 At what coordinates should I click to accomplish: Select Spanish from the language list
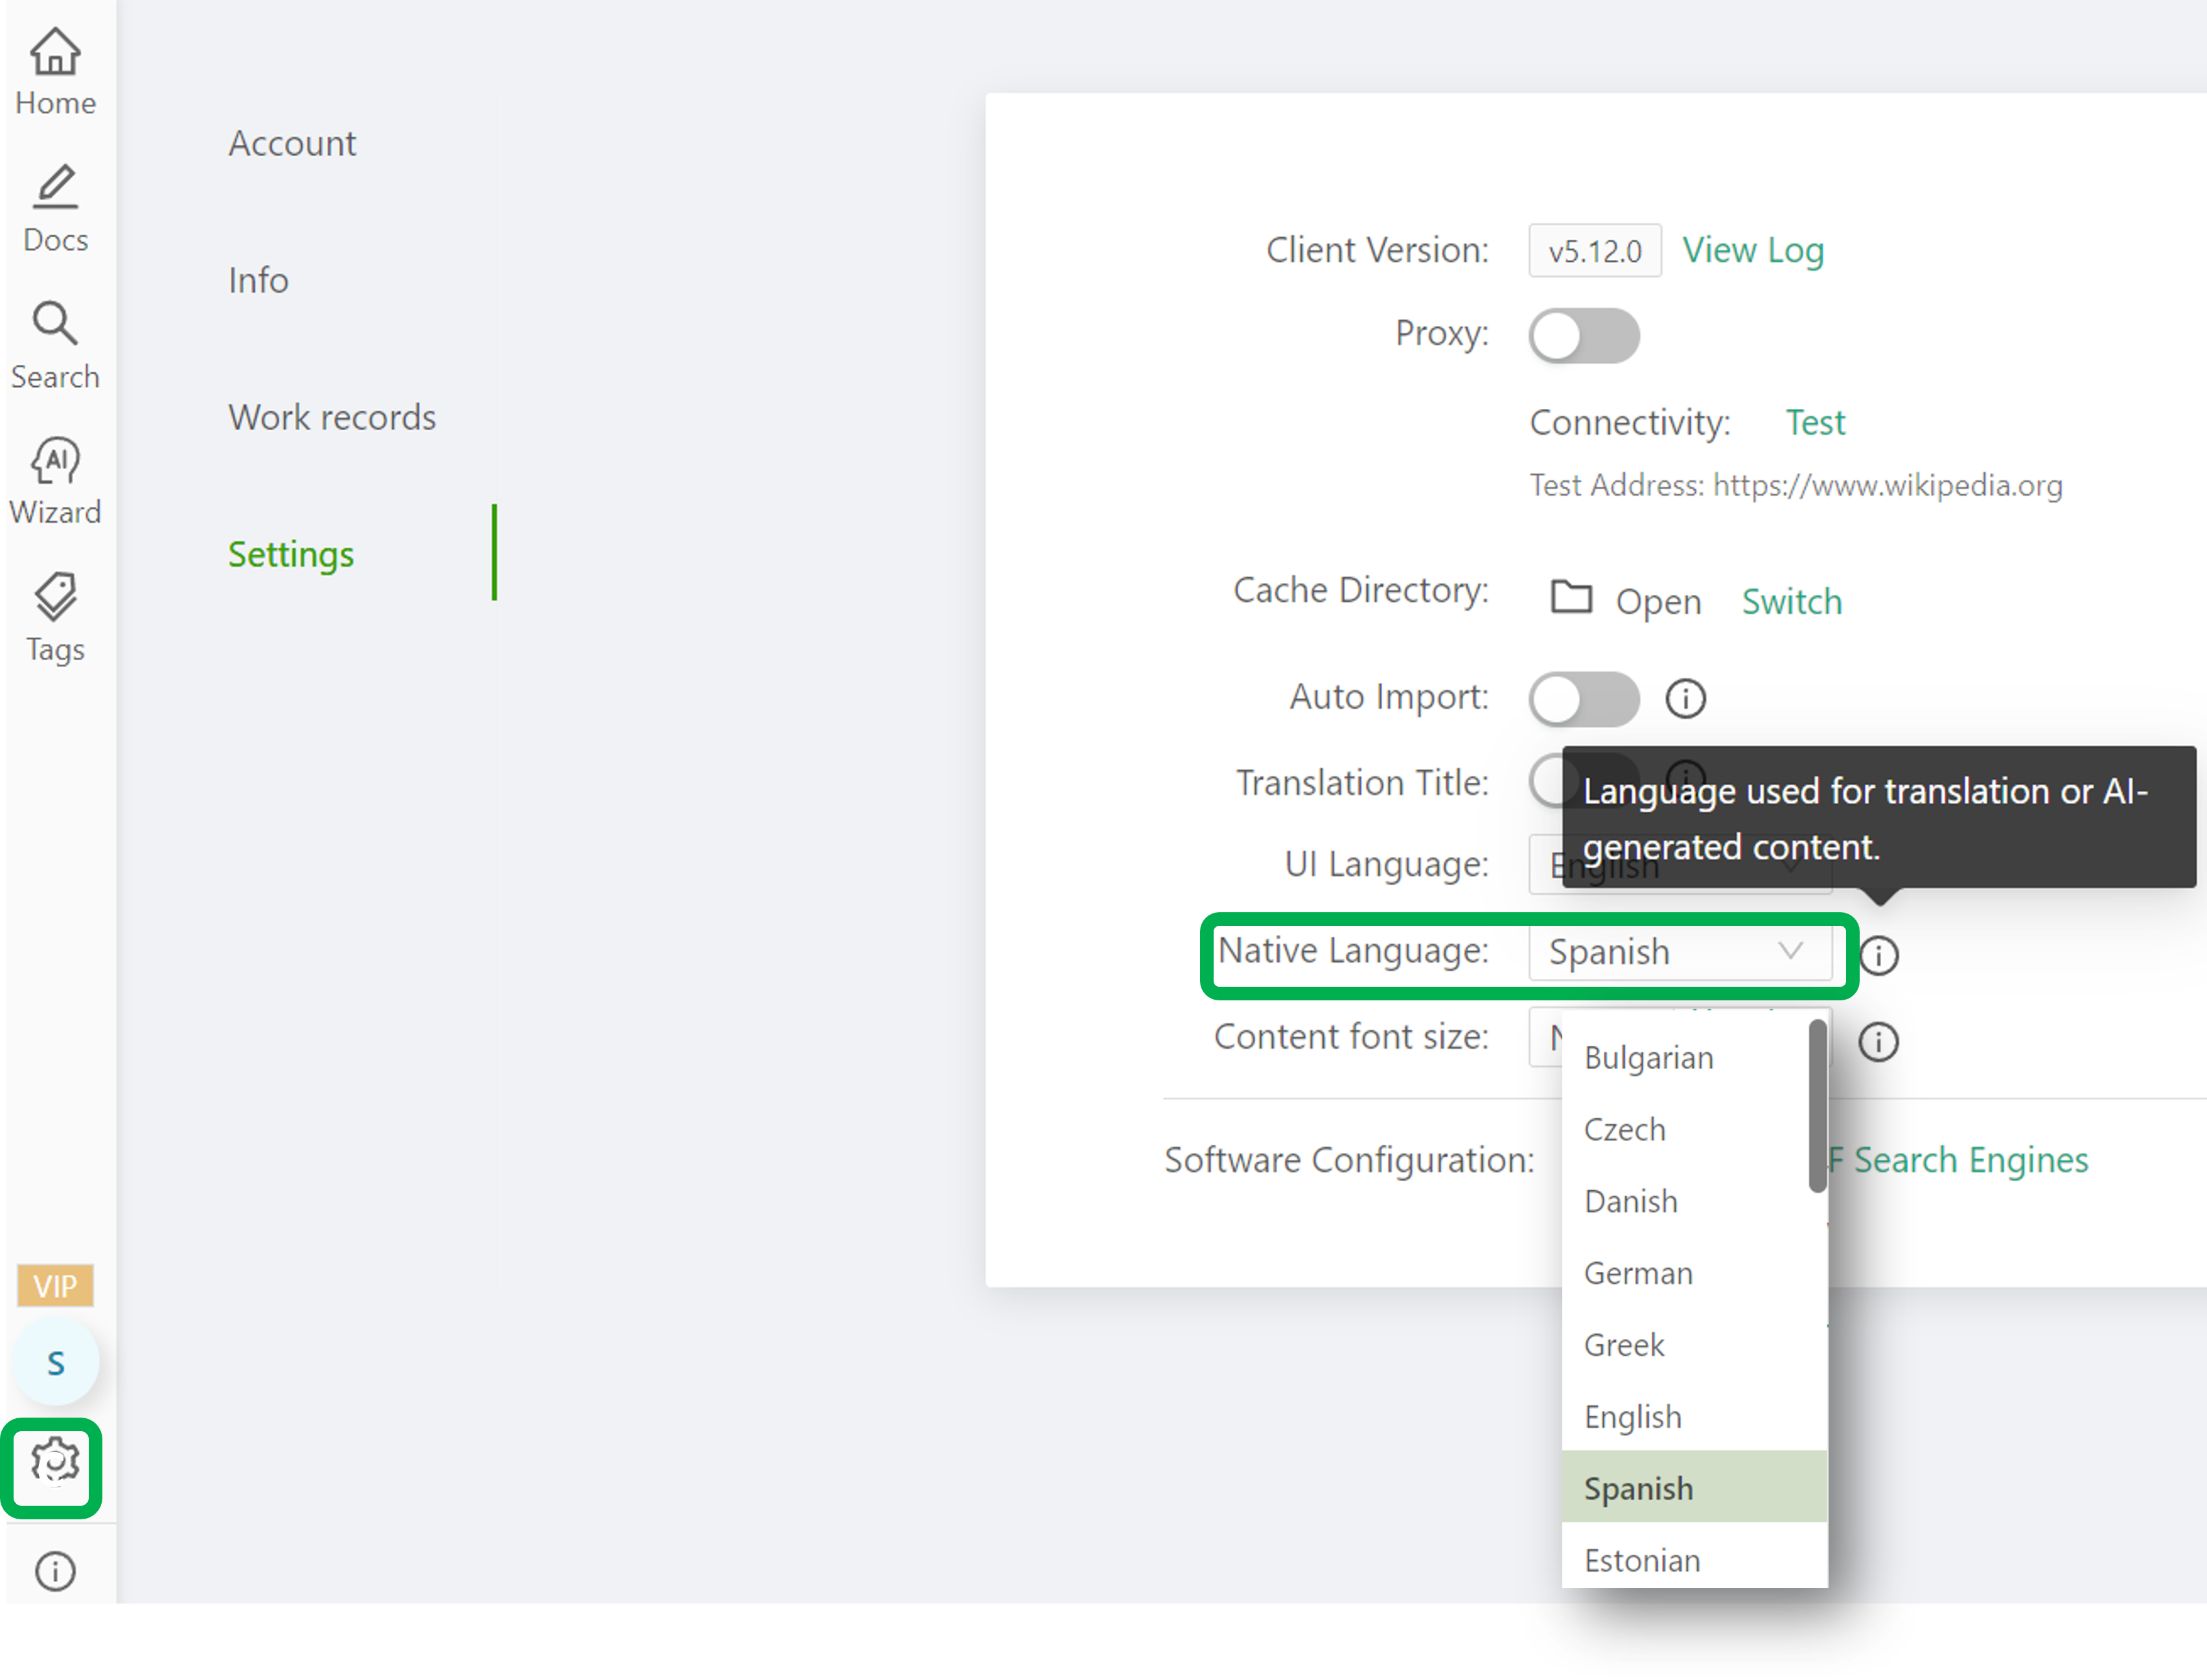(x=1694, y=1488)
